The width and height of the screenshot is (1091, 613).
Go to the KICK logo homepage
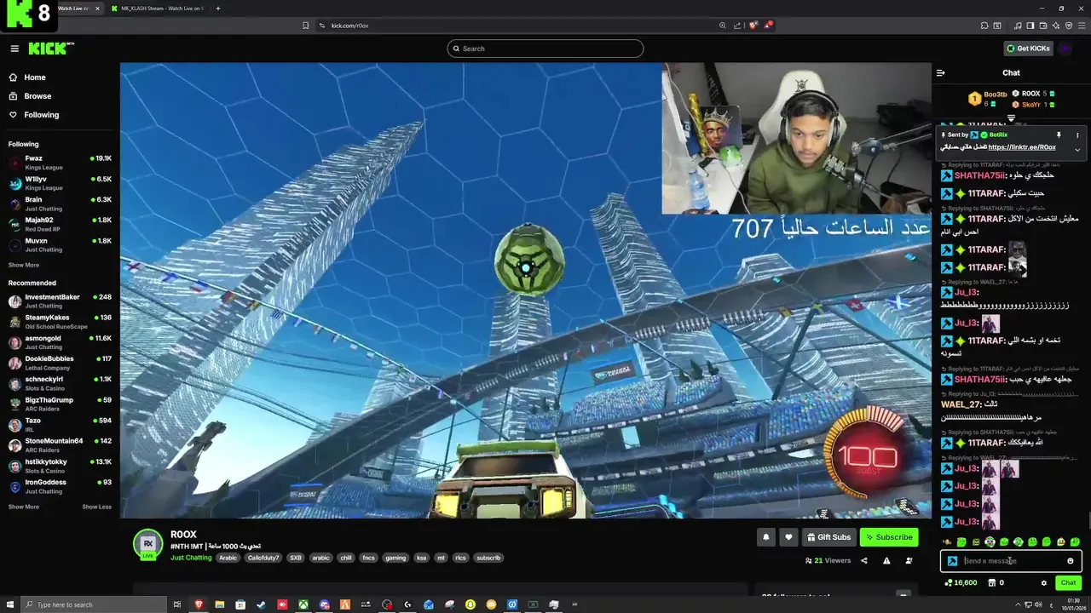tap(51, 49)
